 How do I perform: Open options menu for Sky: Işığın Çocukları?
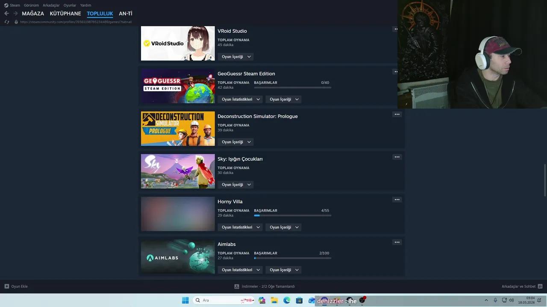coord(397,157)
